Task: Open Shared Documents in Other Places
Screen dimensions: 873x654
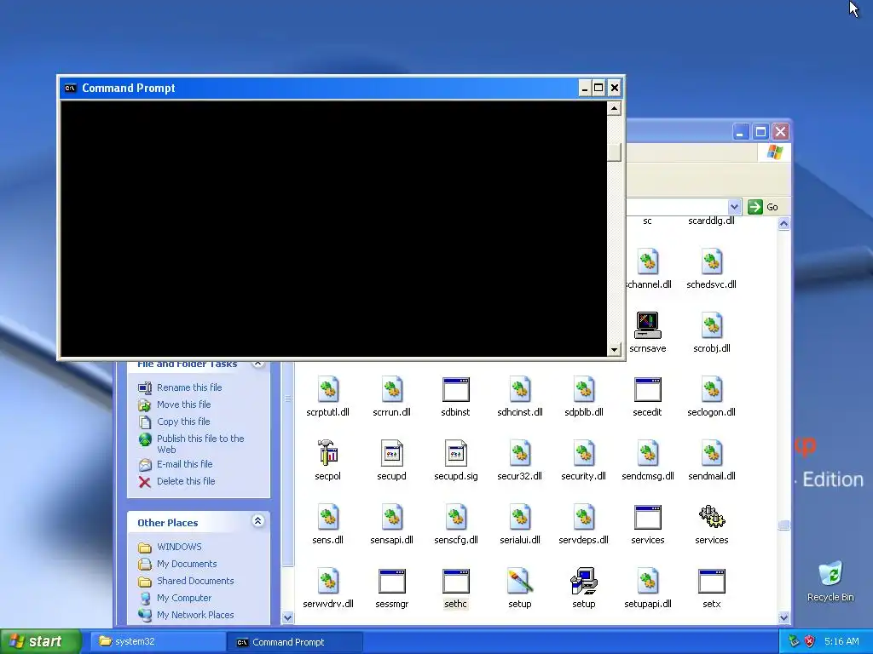Action: coord(195,581)
